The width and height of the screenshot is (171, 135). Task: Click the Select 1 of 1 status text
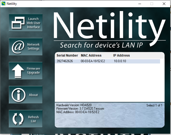coord(154,105)
